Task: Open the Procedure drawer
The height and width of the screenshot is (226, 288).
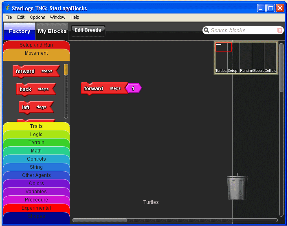Action: point(36,199)
